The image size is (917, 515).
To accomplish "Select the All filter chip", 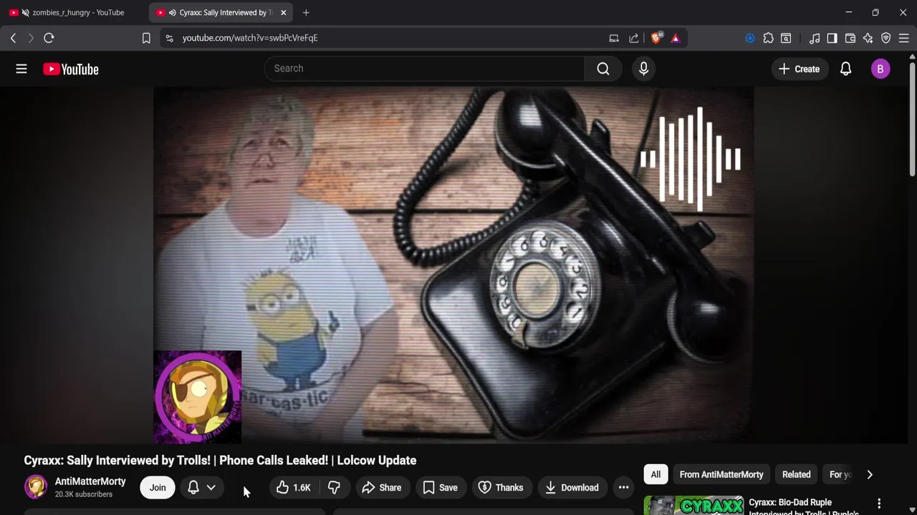I will click(656, 474).
